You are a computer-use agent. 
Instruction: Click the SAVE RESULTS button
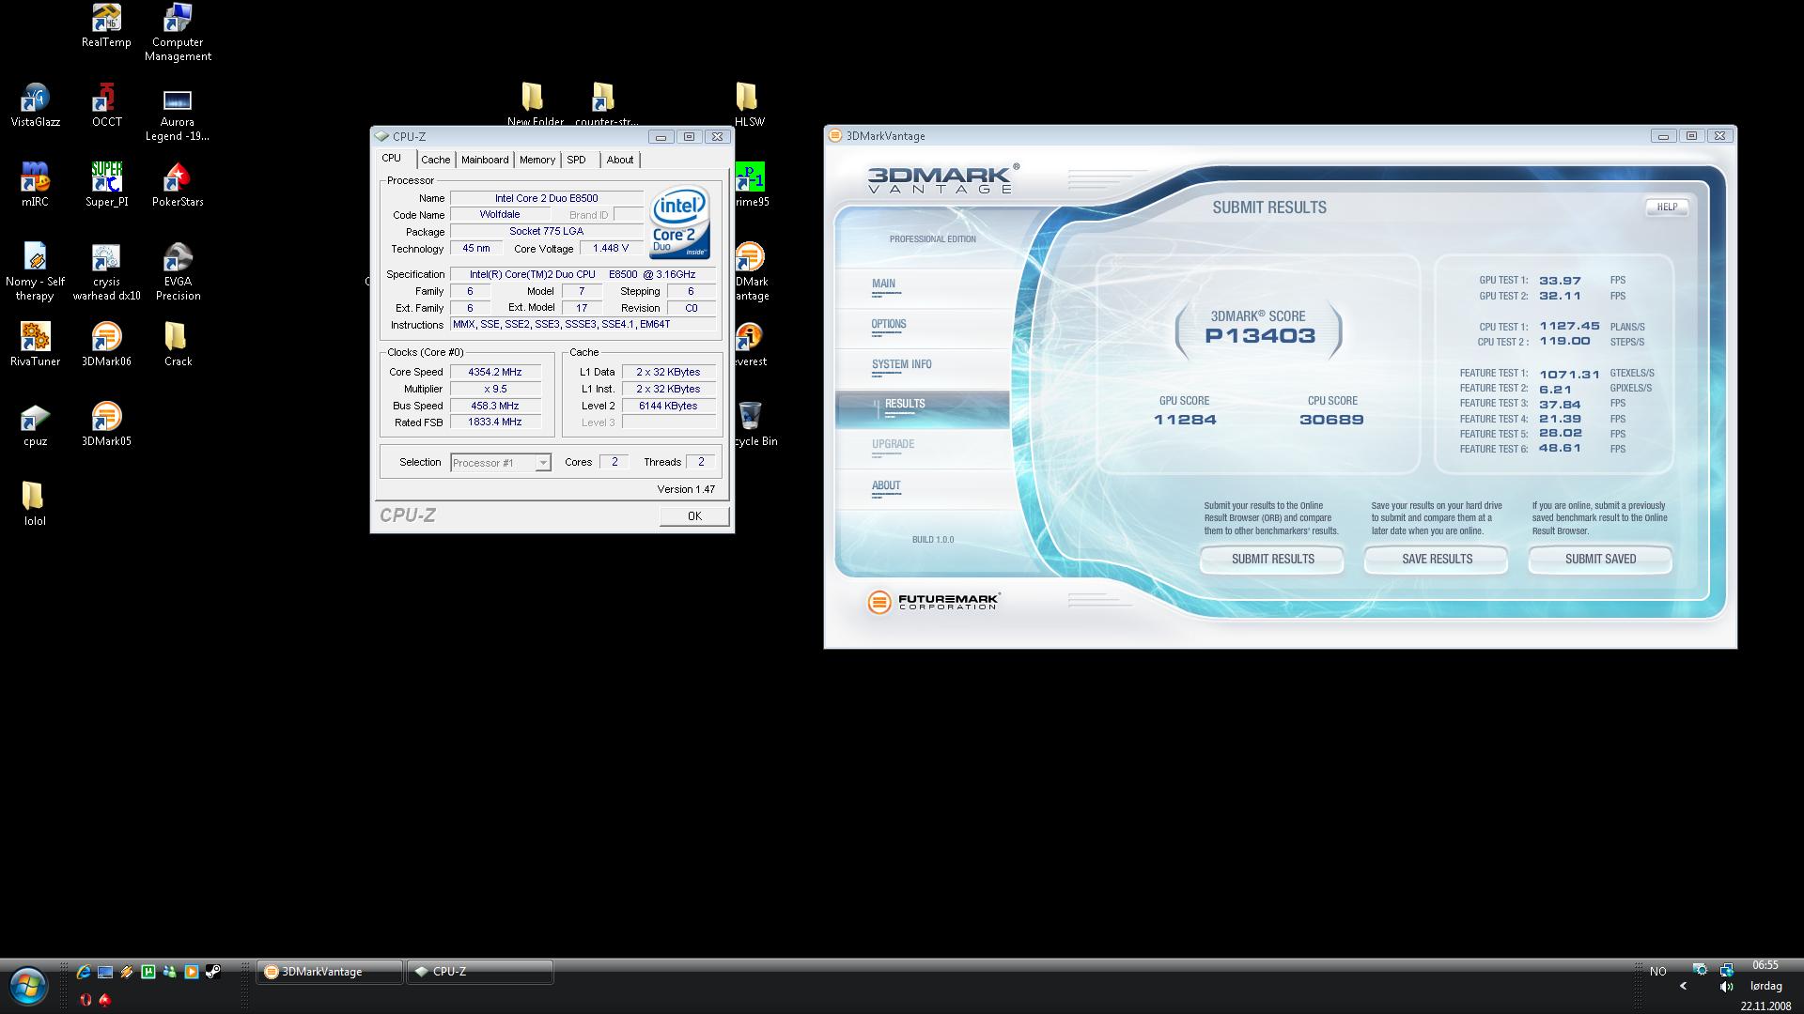[x=1437, y=559]
